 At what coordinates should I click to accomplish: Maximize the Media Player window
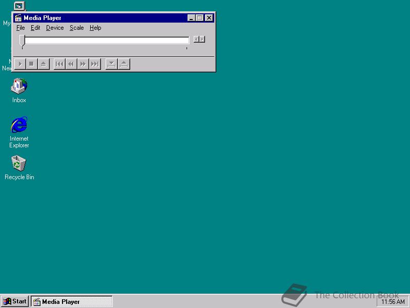(200, 18)
